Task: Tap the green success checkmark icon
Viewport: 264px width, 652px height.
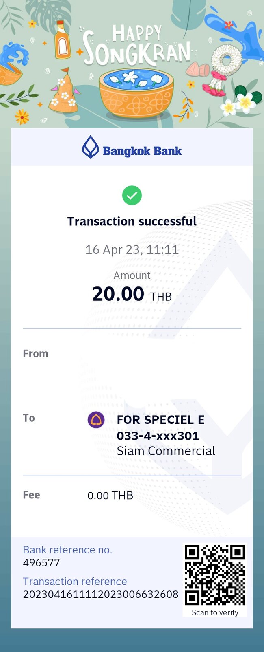Action: coord(132,196)
